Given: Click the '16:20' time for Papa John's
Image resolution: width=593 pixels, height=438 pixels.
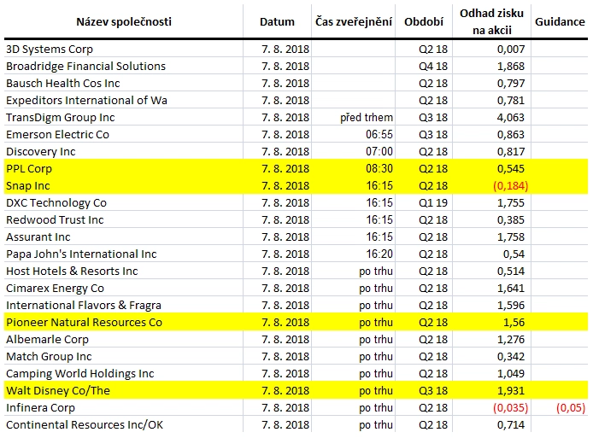Looking at the screenshot, I should (x=379, y=254).
